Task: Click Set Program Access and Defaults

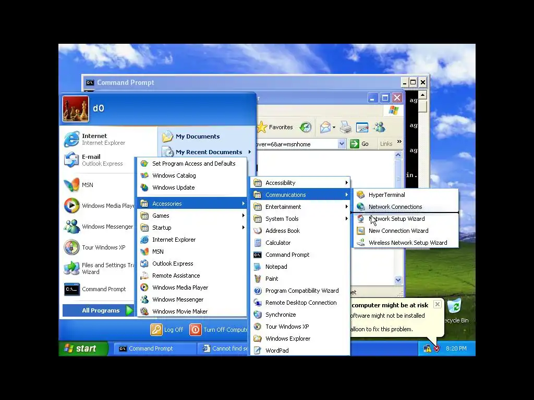Action: coord(192,164)
